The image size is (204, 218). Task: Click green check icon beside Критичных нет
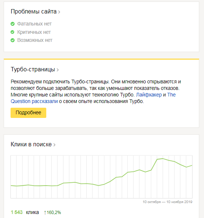pos(12,32)
